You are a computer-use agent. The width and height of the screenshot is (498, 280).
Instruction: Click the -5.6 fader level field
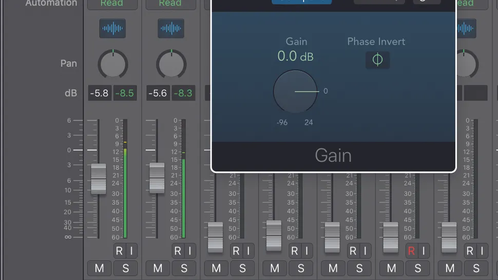click(158, 93)
